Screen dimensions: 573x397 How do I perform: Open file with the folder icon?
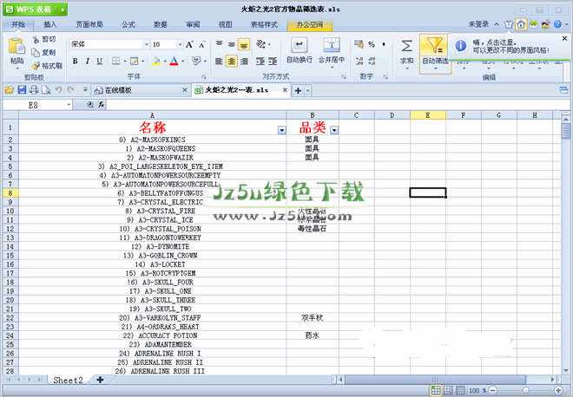click(x=10, y=90)
